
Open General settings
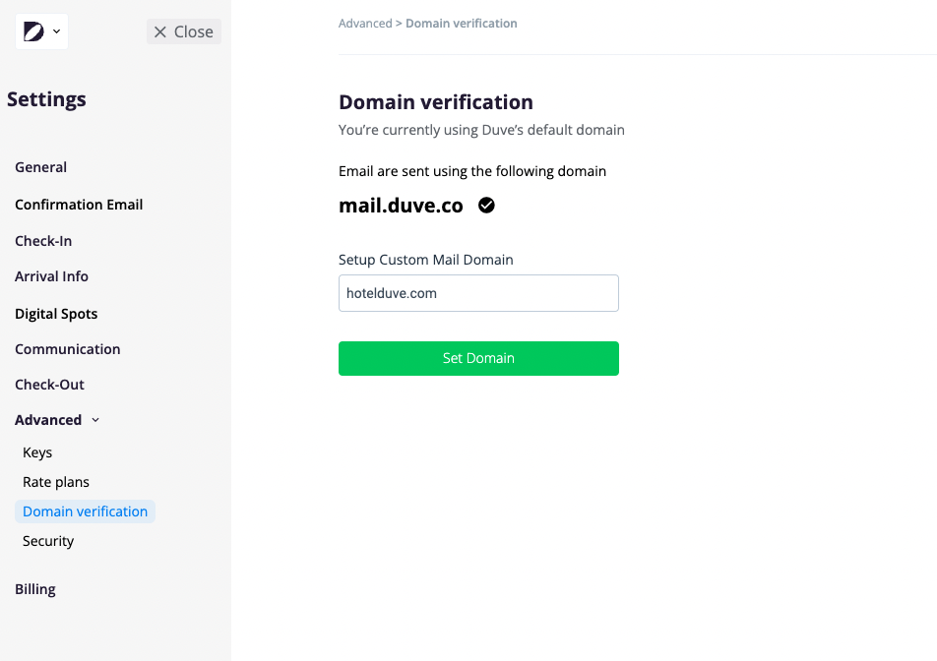pyautogui.click(x=40, y=167)
